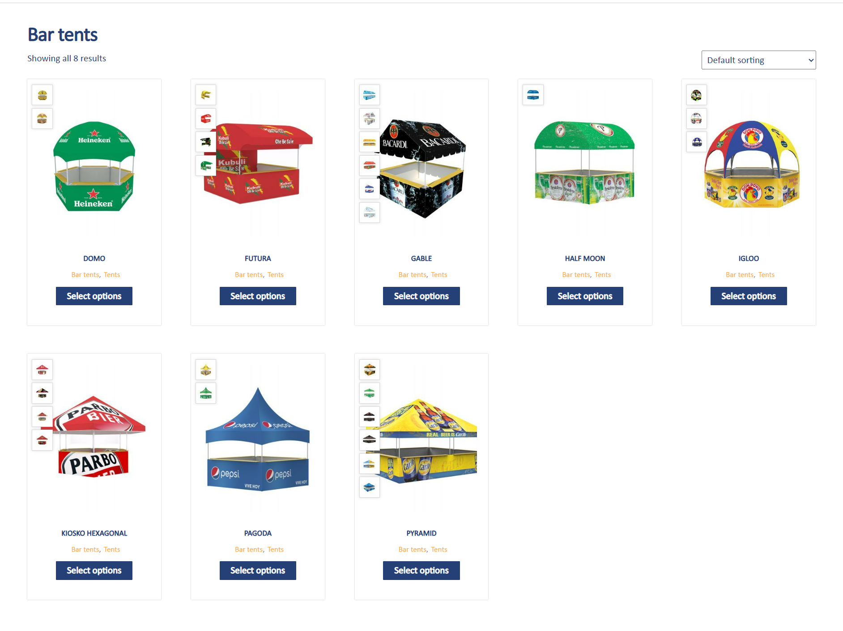Choose the blue variant thumbnail for HALF MOON
This screenshot has height=631, width=843.
(x=533, y=95)
